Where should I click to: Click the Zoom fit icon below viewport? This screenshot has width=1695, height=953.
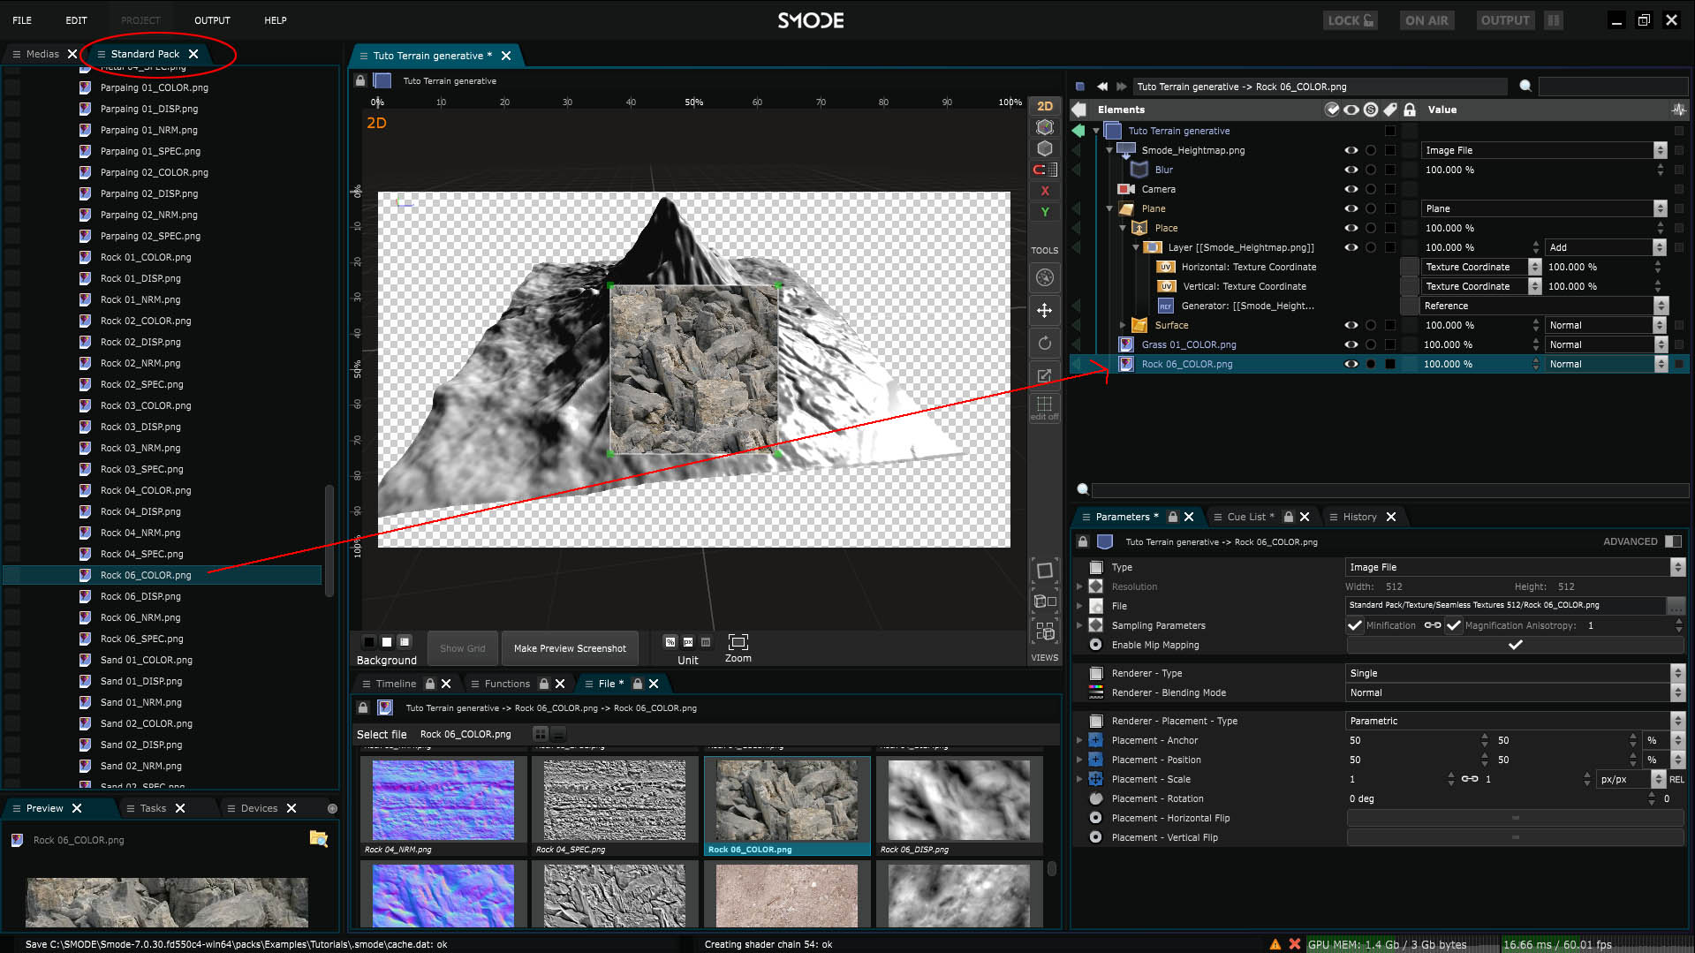click(738, 642)
